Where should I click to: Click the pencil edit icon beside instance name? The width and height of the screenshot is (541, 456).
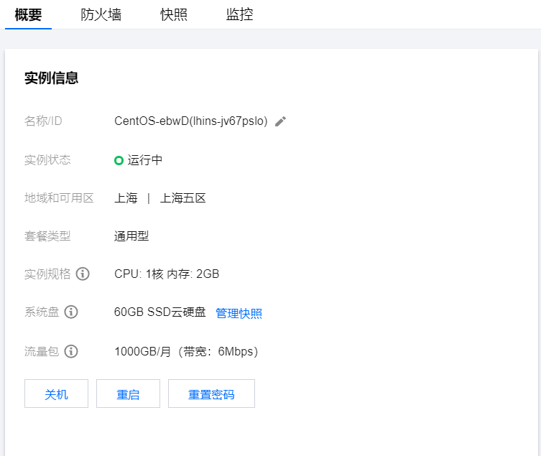[280, 121]
